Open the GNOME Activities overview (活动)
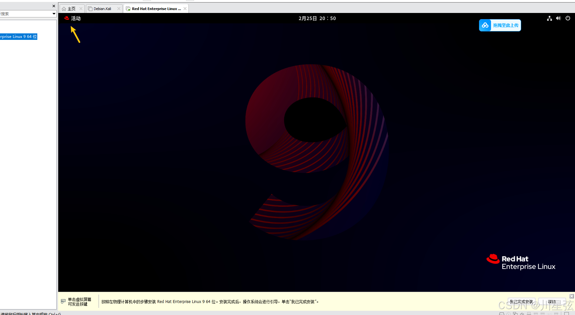This screenshot has width=575, height=315. 72,18
